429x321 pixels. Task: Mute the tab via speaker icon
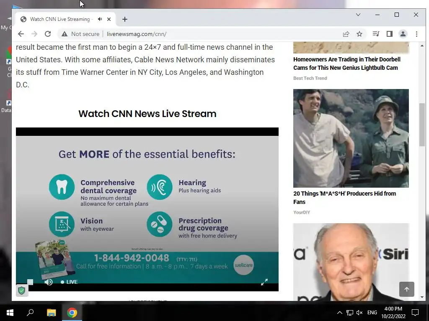tap(100, 19)
